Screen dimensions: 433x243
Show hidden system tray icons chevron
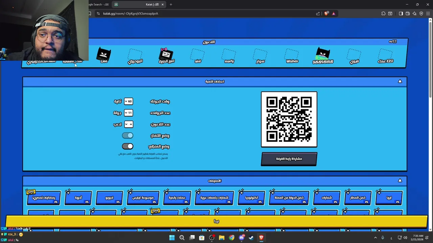[x=375, y=238]
